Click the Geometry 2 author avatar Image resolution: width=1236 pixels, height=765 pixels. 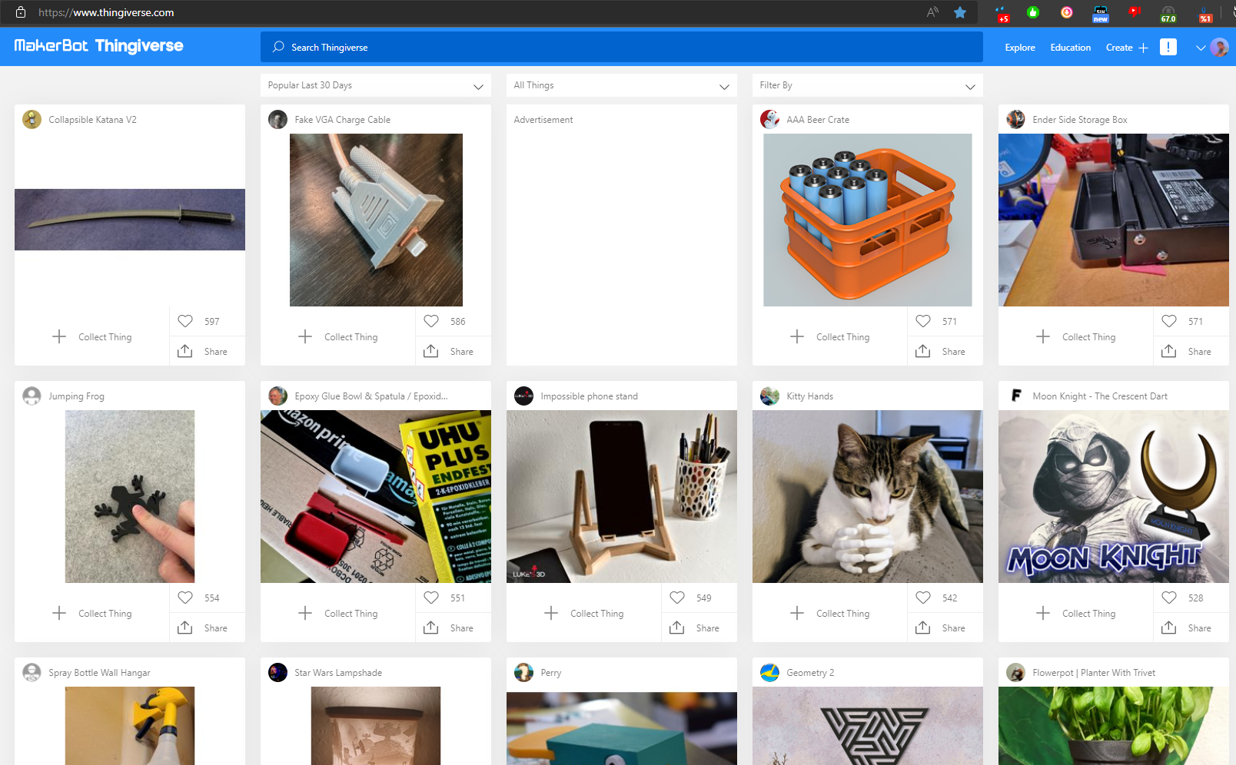pos(769,672)
